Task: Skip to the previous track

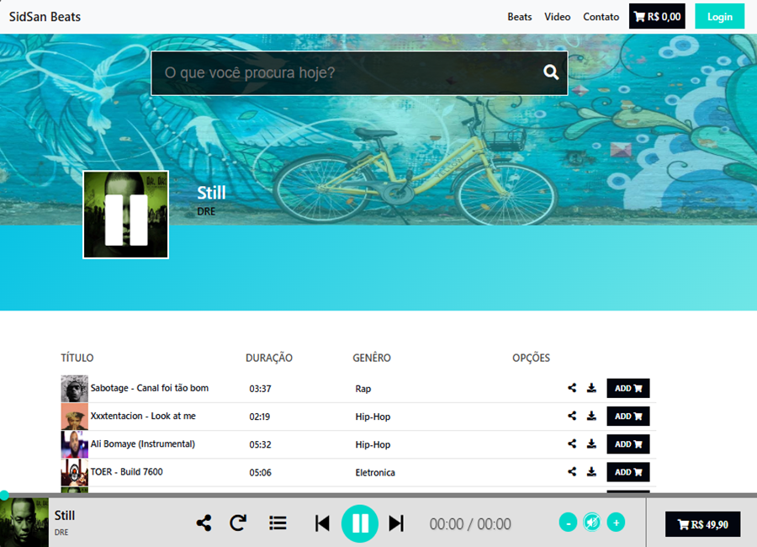Action: tap(322, 523)
